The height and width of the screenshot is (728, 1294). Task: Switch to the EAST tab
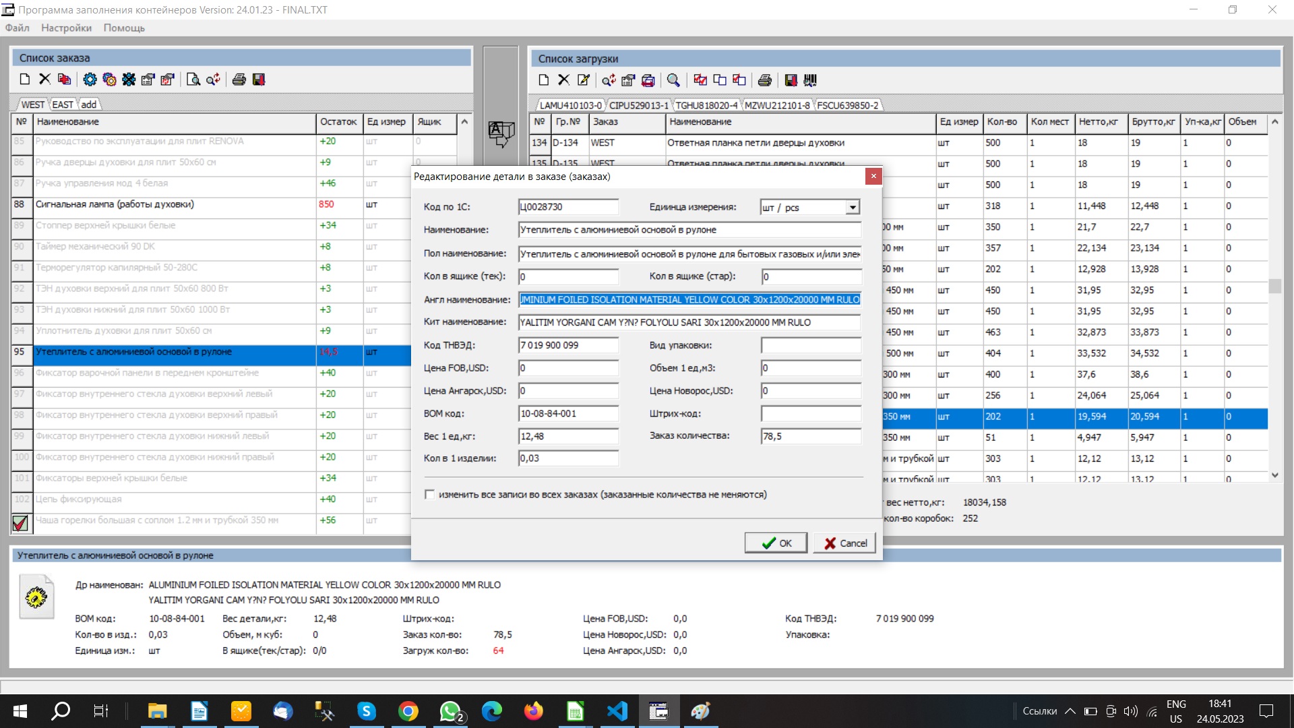pos(62,104)
